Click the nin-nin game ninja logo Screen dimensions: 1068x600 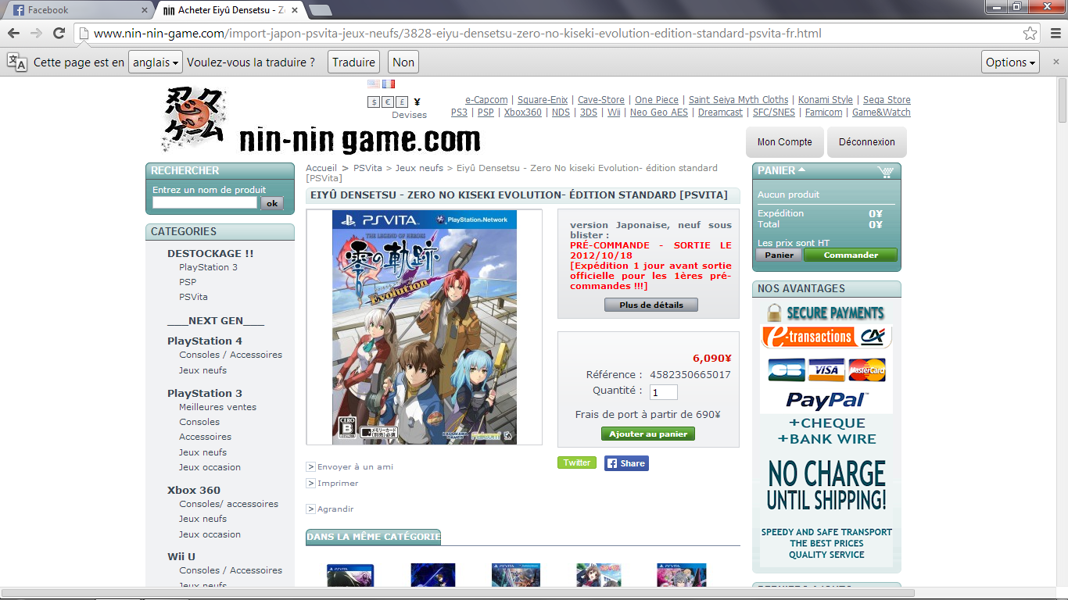pos(195,120)
